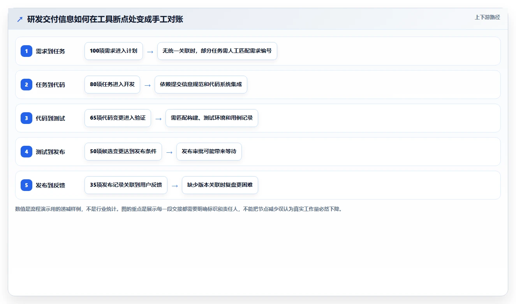Click the 需求到任务 stage label
This screenshot has width=516, height=304.
(50, 51)
